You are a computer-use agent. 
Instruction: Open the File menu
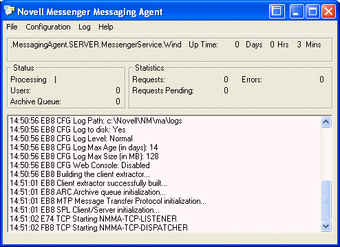coord(12,27)
